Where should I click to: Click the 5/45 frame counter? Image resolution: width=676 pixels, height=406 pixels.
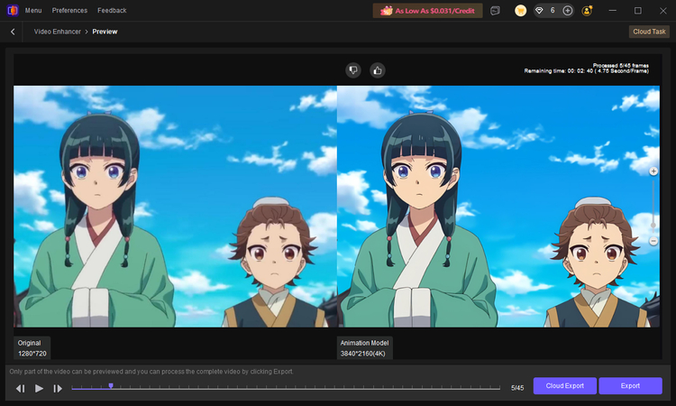pos(517,388)
